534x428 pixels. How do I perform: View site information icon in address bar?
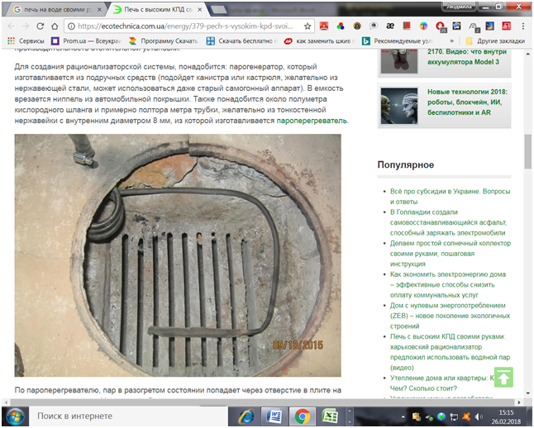click(x=71, y=26)
